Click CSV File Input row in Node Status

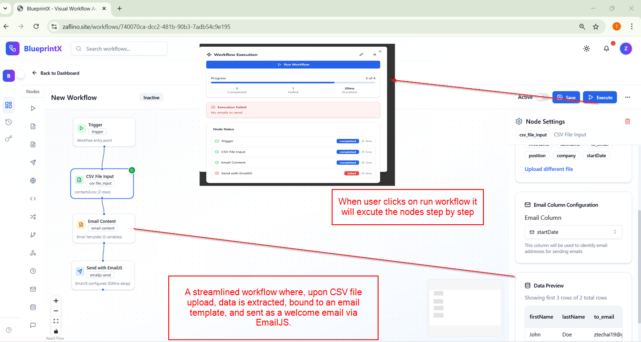tap(293, 152)
